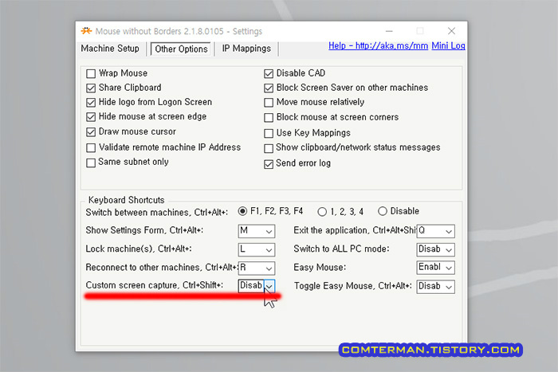Screen dimensions: 558x372
Task: Minimize the Settings window
Action: (x=389, y=31)
